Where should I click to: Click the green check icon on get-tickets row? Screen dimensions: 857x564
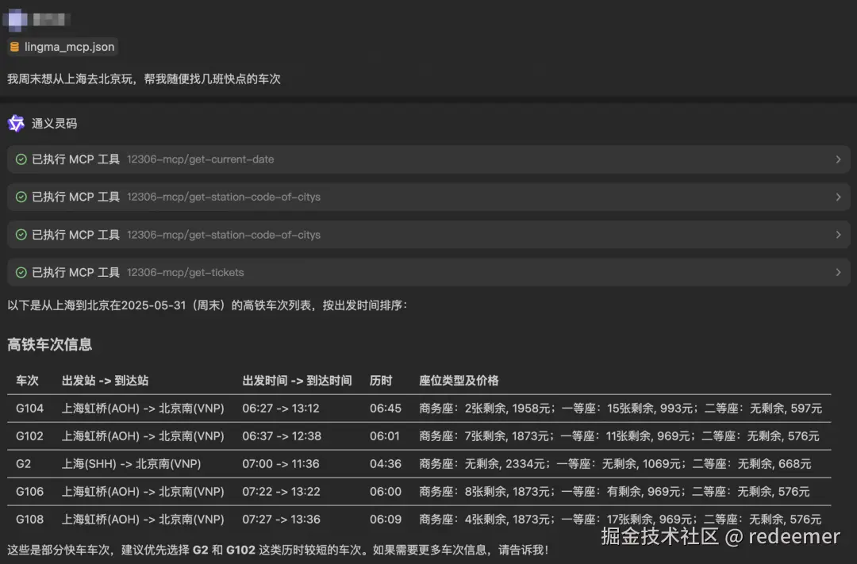coord(21,272)
